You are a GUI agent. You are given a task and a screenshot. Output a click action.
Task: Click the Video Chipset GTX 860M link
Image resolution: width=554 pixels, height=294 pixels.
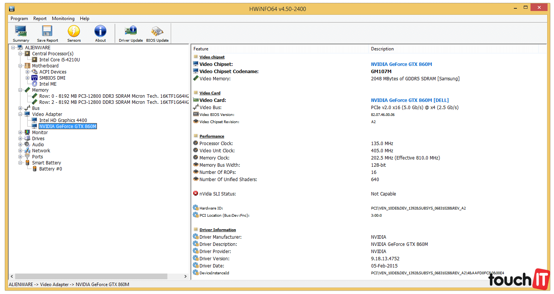[x=401, y=64]
